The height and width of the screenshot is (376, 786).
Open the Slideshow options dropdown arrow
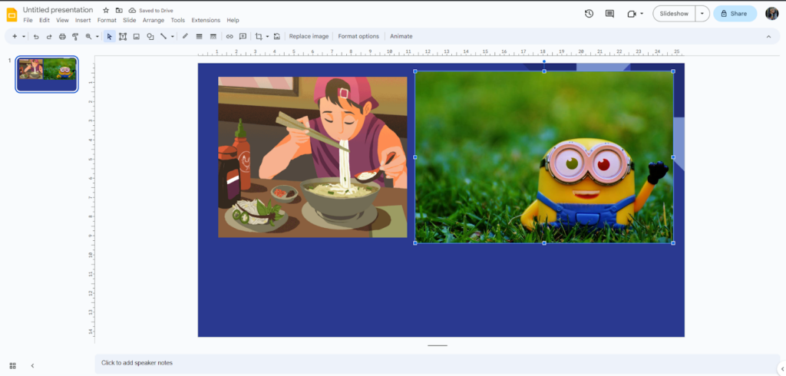[x=702, y=13]
